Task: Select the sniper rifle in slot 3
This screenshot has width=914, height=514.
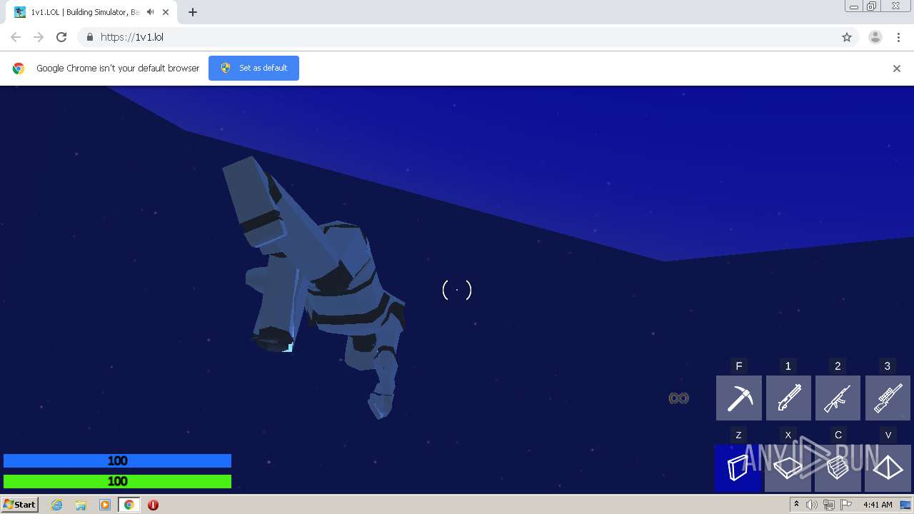Action: pyautogui.click(x=888, y=398)
